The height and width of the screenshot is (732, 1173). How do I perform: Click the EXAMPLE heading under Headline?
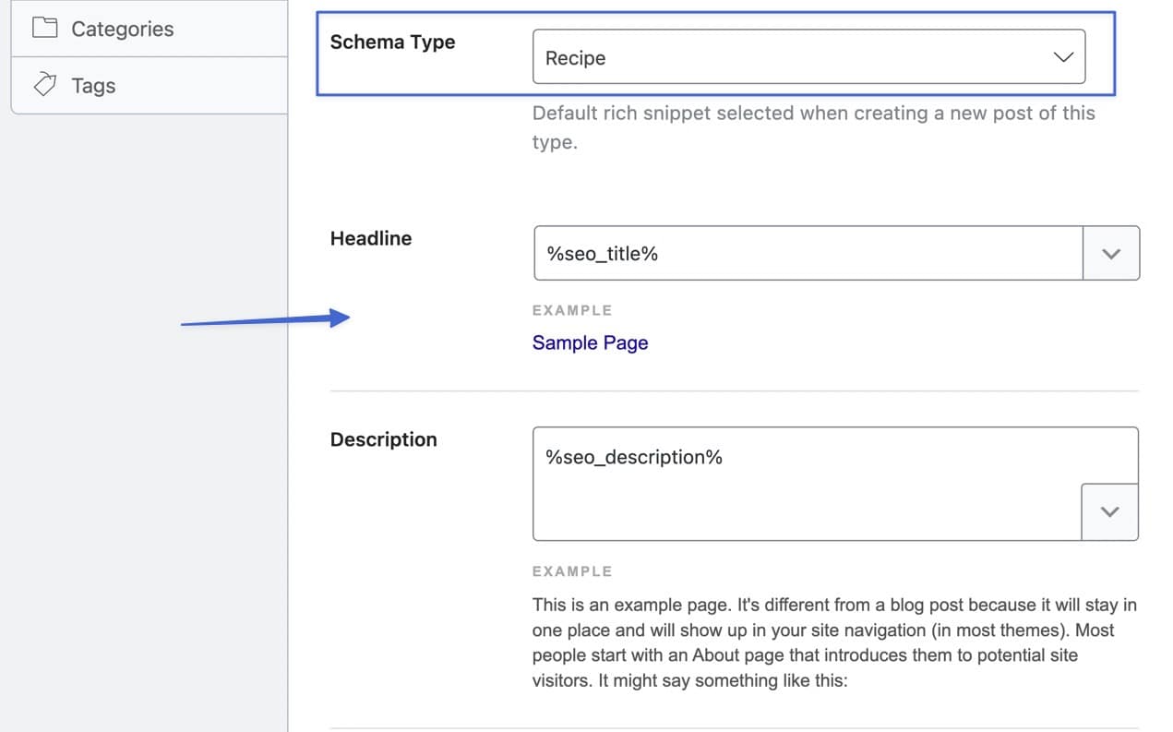pos(572,310)
